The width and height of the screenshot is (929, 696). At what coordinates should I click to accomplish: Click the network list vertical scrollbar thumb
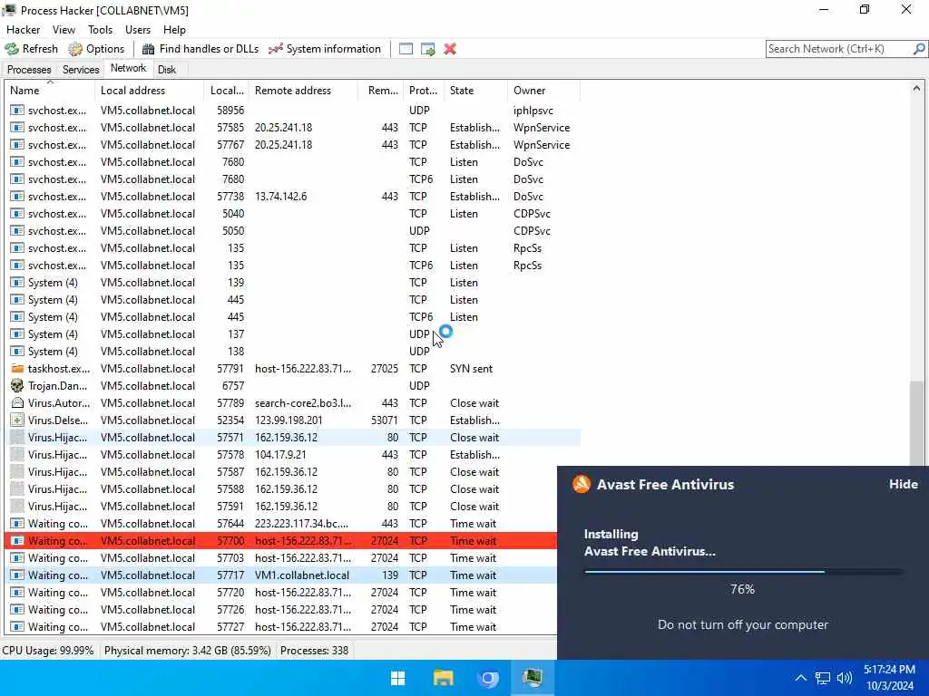pyautogui.click(x=916, y=423)
